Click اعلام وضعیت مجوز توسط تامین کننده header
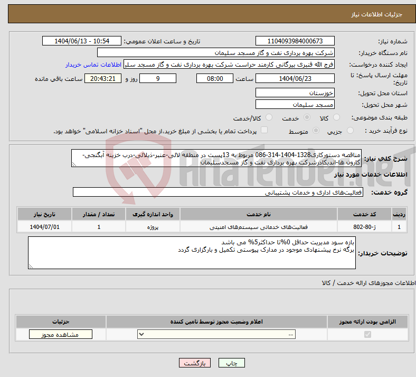 216,321
